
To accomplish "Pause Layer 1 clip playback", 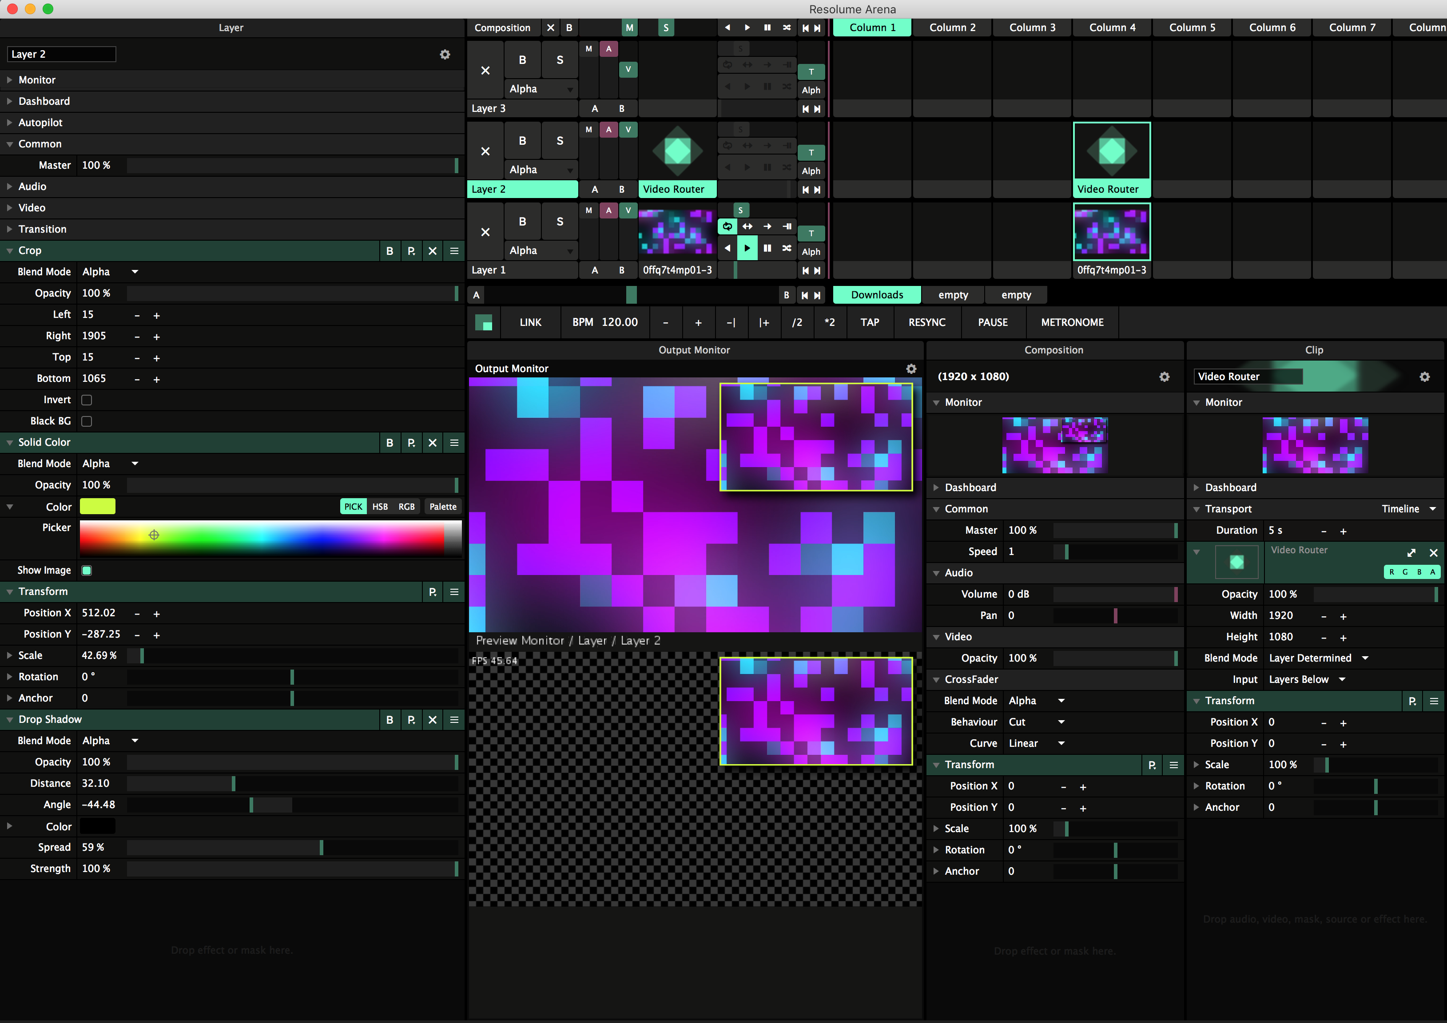I will [x=767, y=248].
